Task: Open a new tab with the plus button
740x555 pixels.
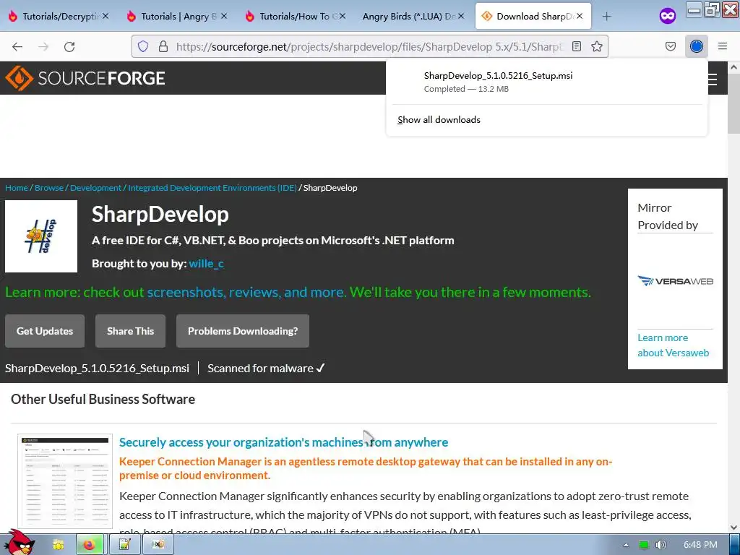Action: [x=607, y=17]
